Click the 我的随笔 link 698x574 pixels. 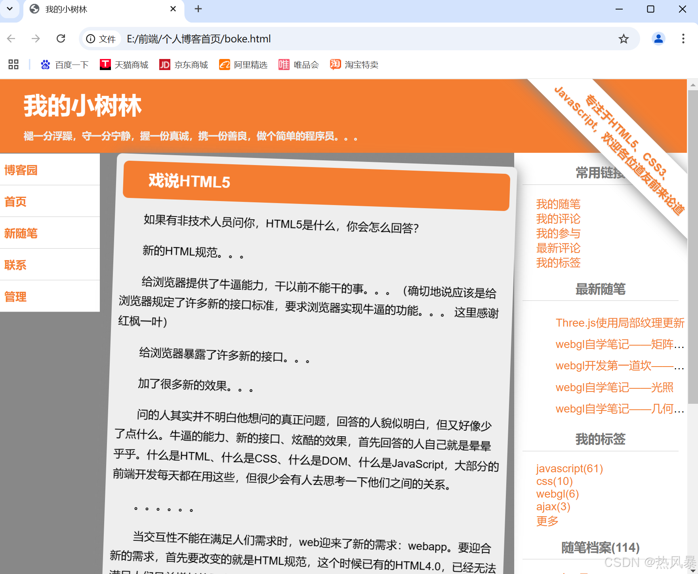click(558, 204)
